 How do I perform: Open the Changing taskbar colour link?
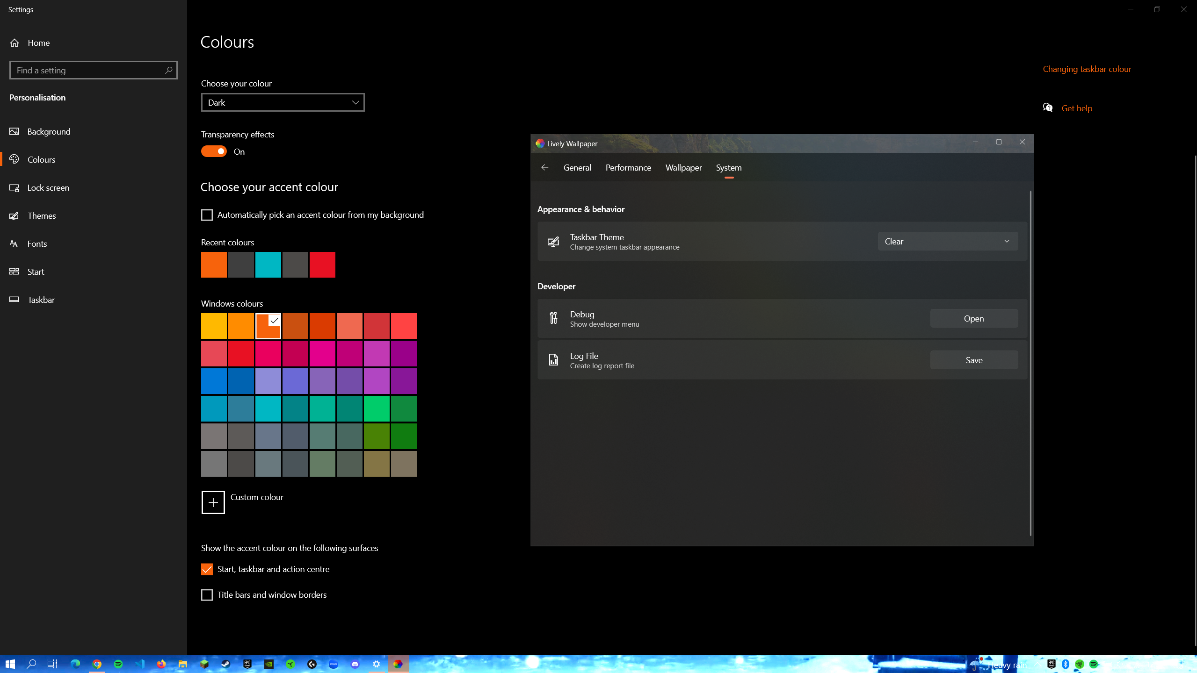tap(1087, 69)
